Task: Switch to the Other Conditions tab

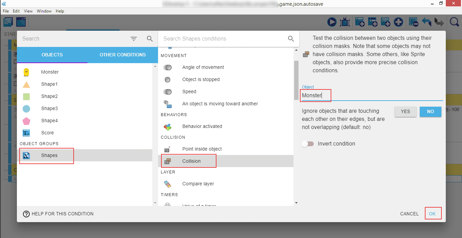Action: pos(123,55)
